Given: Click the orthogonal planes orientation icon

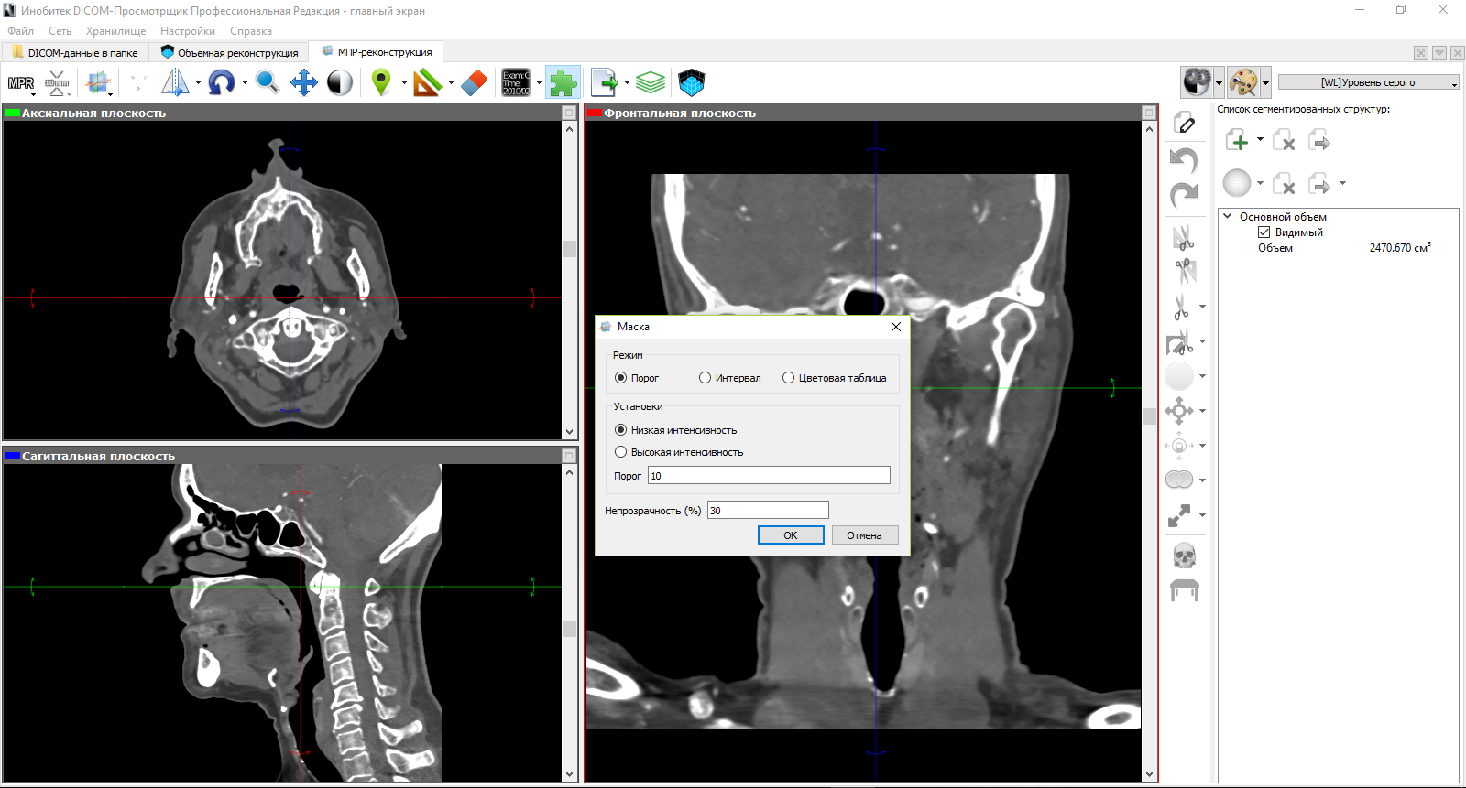Looking at the screenshot, I should tap(98, 83).
